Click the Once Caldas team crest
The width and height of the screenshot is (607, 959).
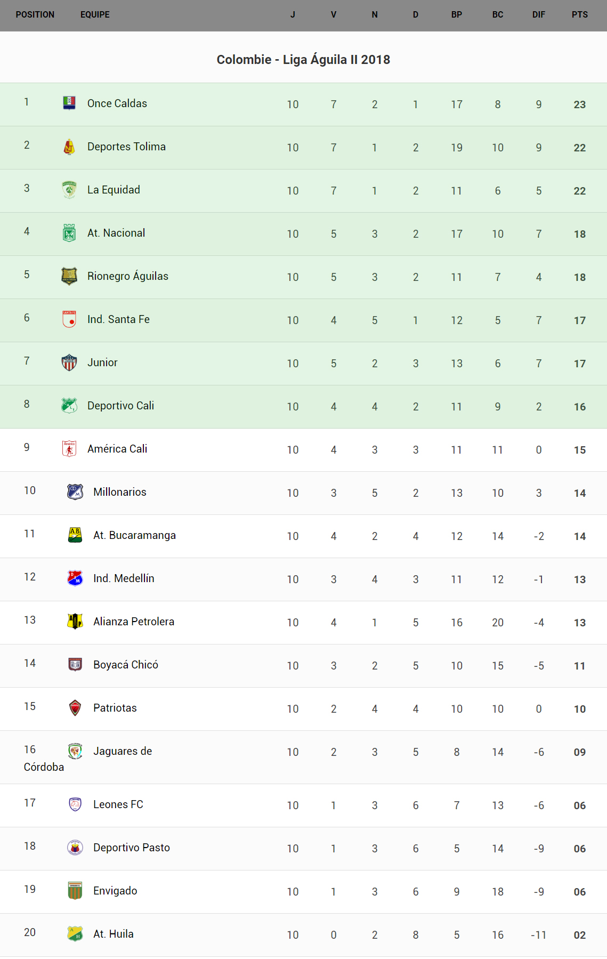tap(69, 103)
